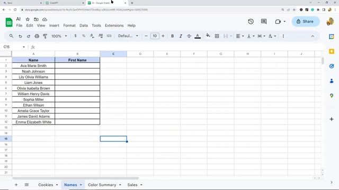The height and width of the screenshot is (190, 339).
Task: Open Google Calendar side panel
Action: click(332, 36)
